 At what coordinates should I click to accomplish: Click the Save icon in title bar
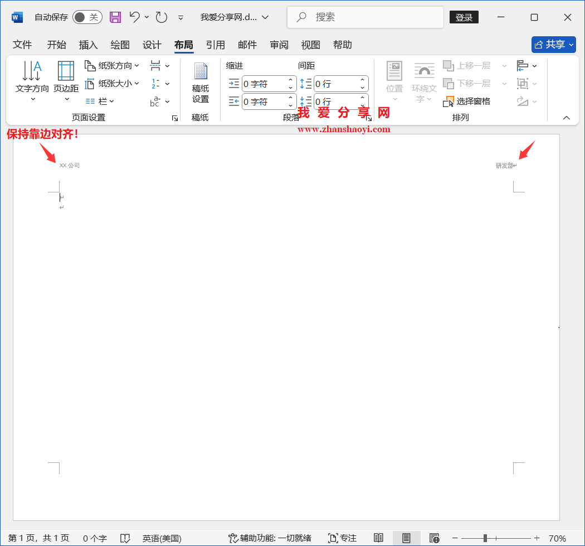pyautogui.click(x=115, y=17)
